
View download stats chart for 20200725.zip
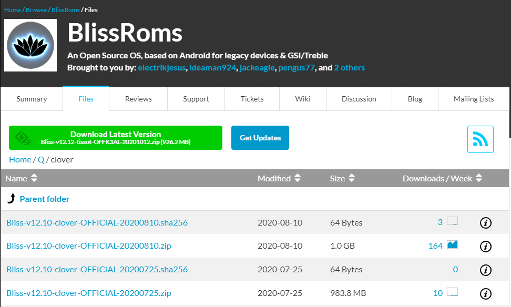coord(452,292)
